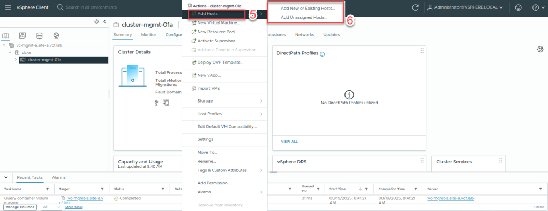This screenshot has height=211, width=548.
Task: Select New Virtual Machine menu entry
Action: (219, 22)
